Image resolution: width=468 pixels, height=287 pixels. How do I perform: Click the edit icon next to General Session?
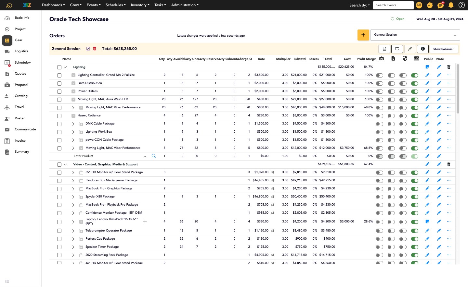88,49
